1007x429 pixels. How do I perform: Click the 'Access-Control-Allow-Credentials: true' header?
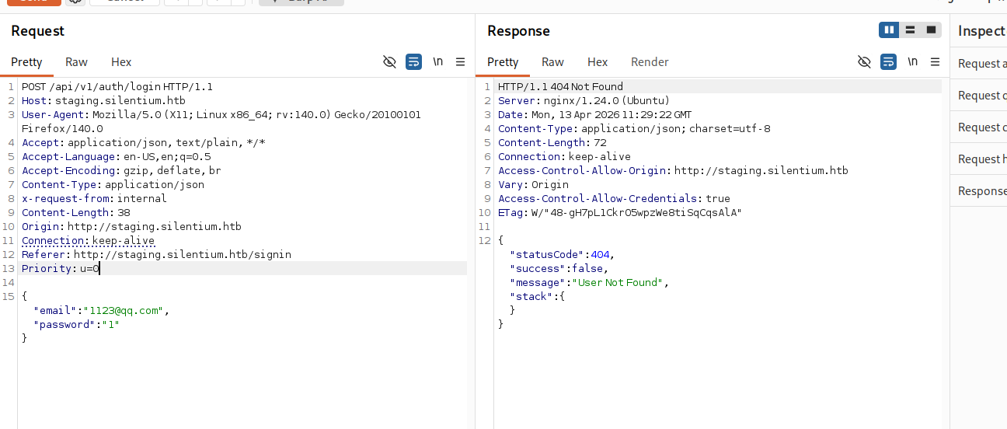[614, 199]
